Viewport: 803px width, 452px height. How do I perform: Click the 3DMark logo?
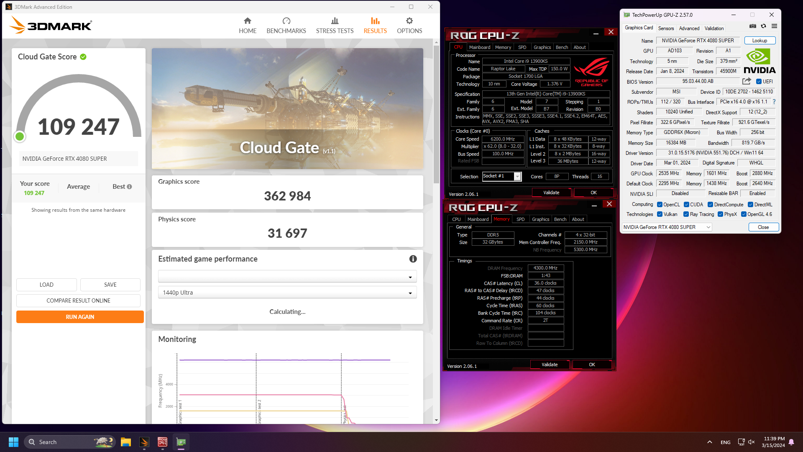(x=50, y=25)
